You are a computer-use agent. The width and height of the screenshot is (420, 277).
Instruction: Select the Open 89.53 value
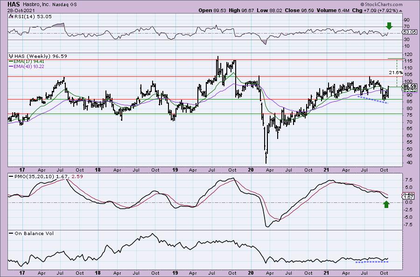(x=212, y=10)
